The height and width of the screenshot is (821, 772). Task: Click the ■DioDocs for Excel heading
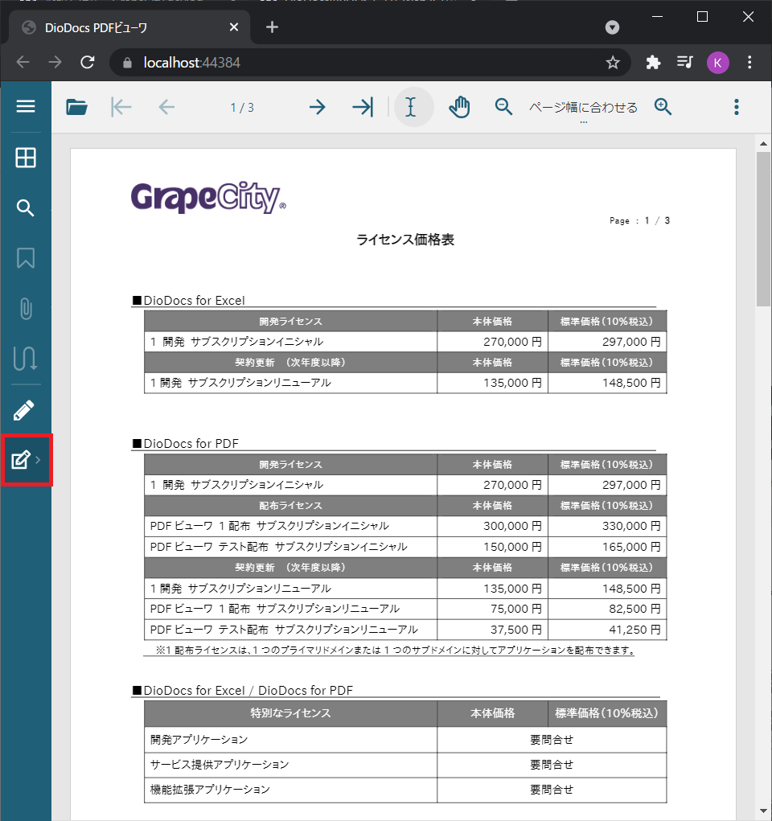(188, 300)
